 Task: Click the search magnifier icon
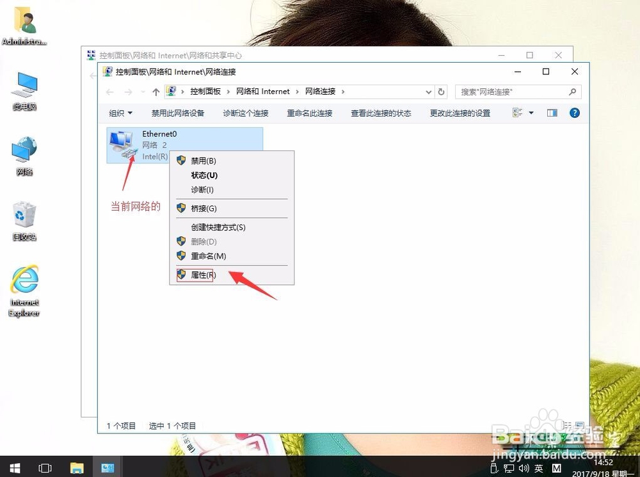coord(573,92)
